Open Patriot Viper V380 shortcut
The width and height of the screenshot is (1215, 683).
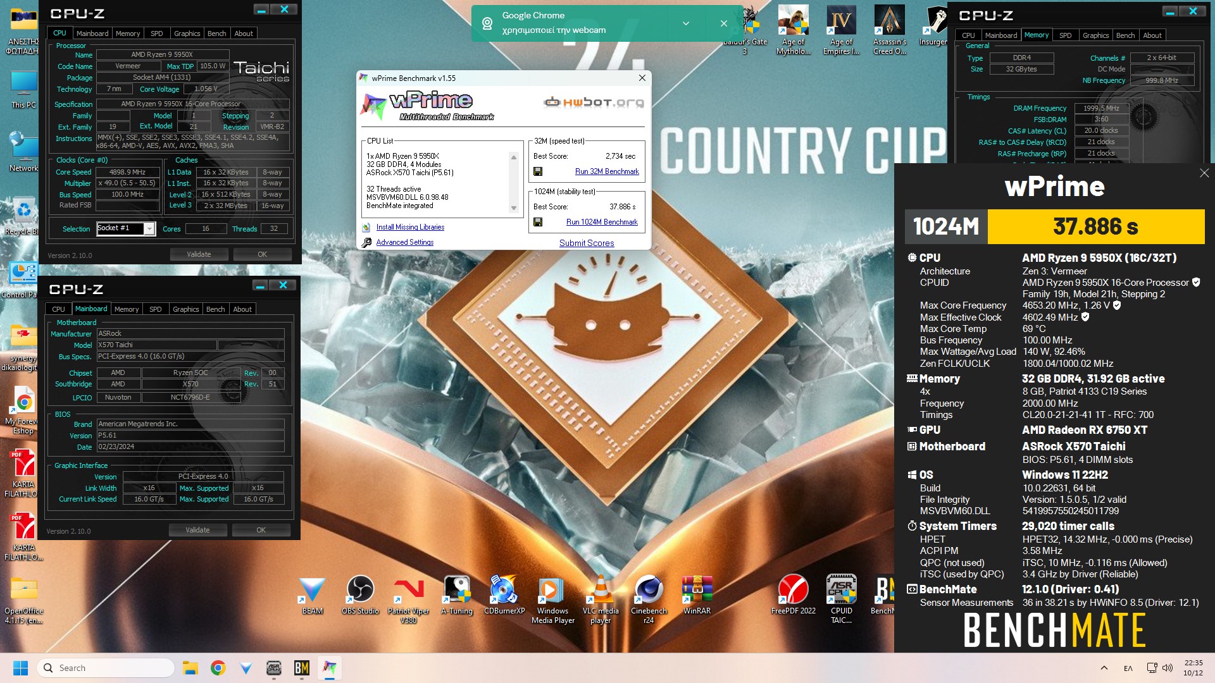[x=408, y=600]
